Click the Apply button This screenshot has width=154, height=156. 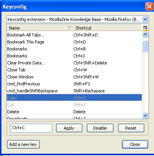click(x=69, y=128)
